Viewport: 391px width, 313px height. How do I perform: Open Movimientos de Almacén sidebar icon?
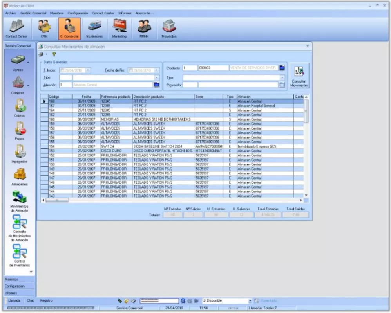click(20, 201)
